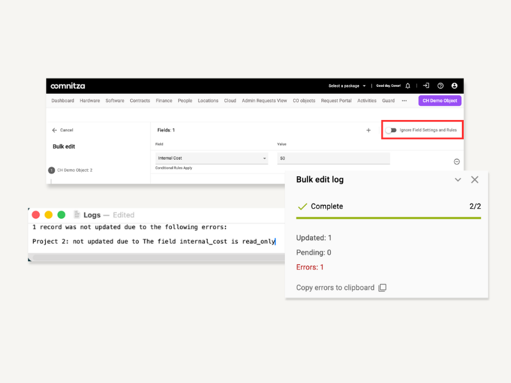This screenshot has width=511, height=383.
Task: Open the Guard menu
Action: (388, 101)
